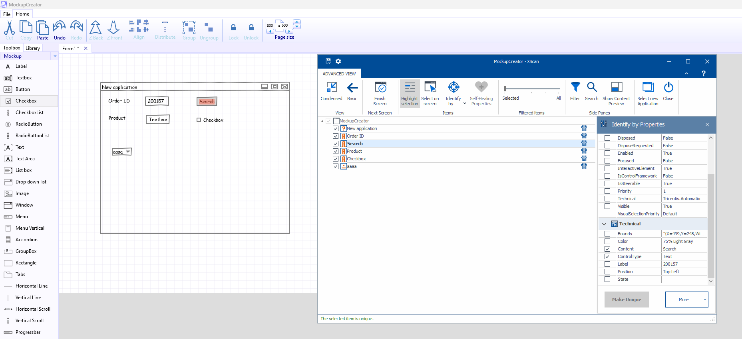Click the Filtered items slider handle

point(505,89)
